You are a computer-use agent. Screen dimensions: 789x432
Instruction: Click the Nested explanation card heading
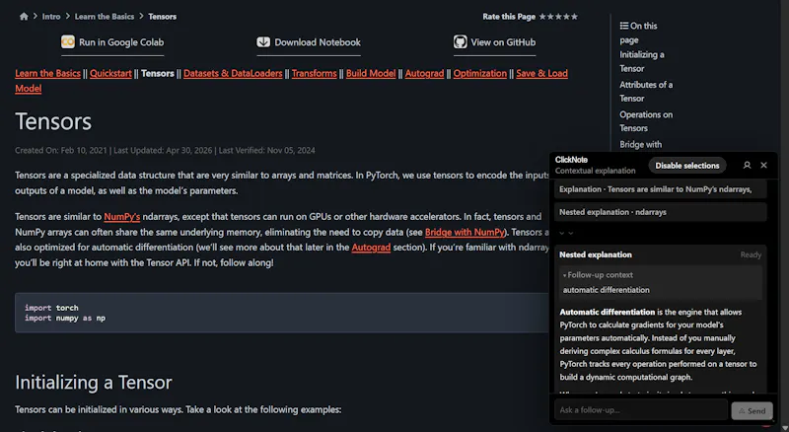(x=596, y=254)
